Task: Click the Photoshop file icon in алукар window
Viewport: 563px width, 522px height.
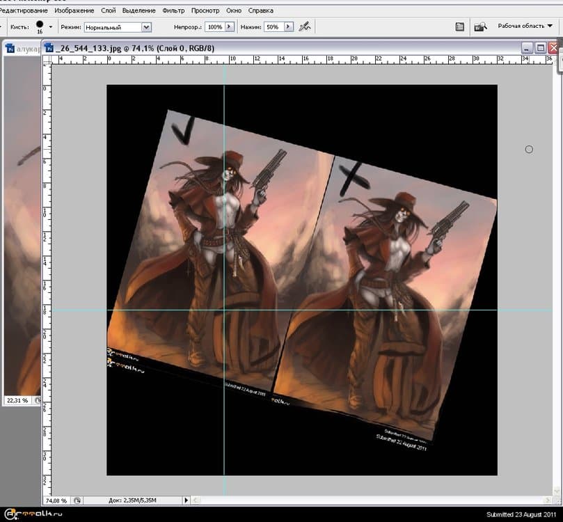Action: coord(10,49)
